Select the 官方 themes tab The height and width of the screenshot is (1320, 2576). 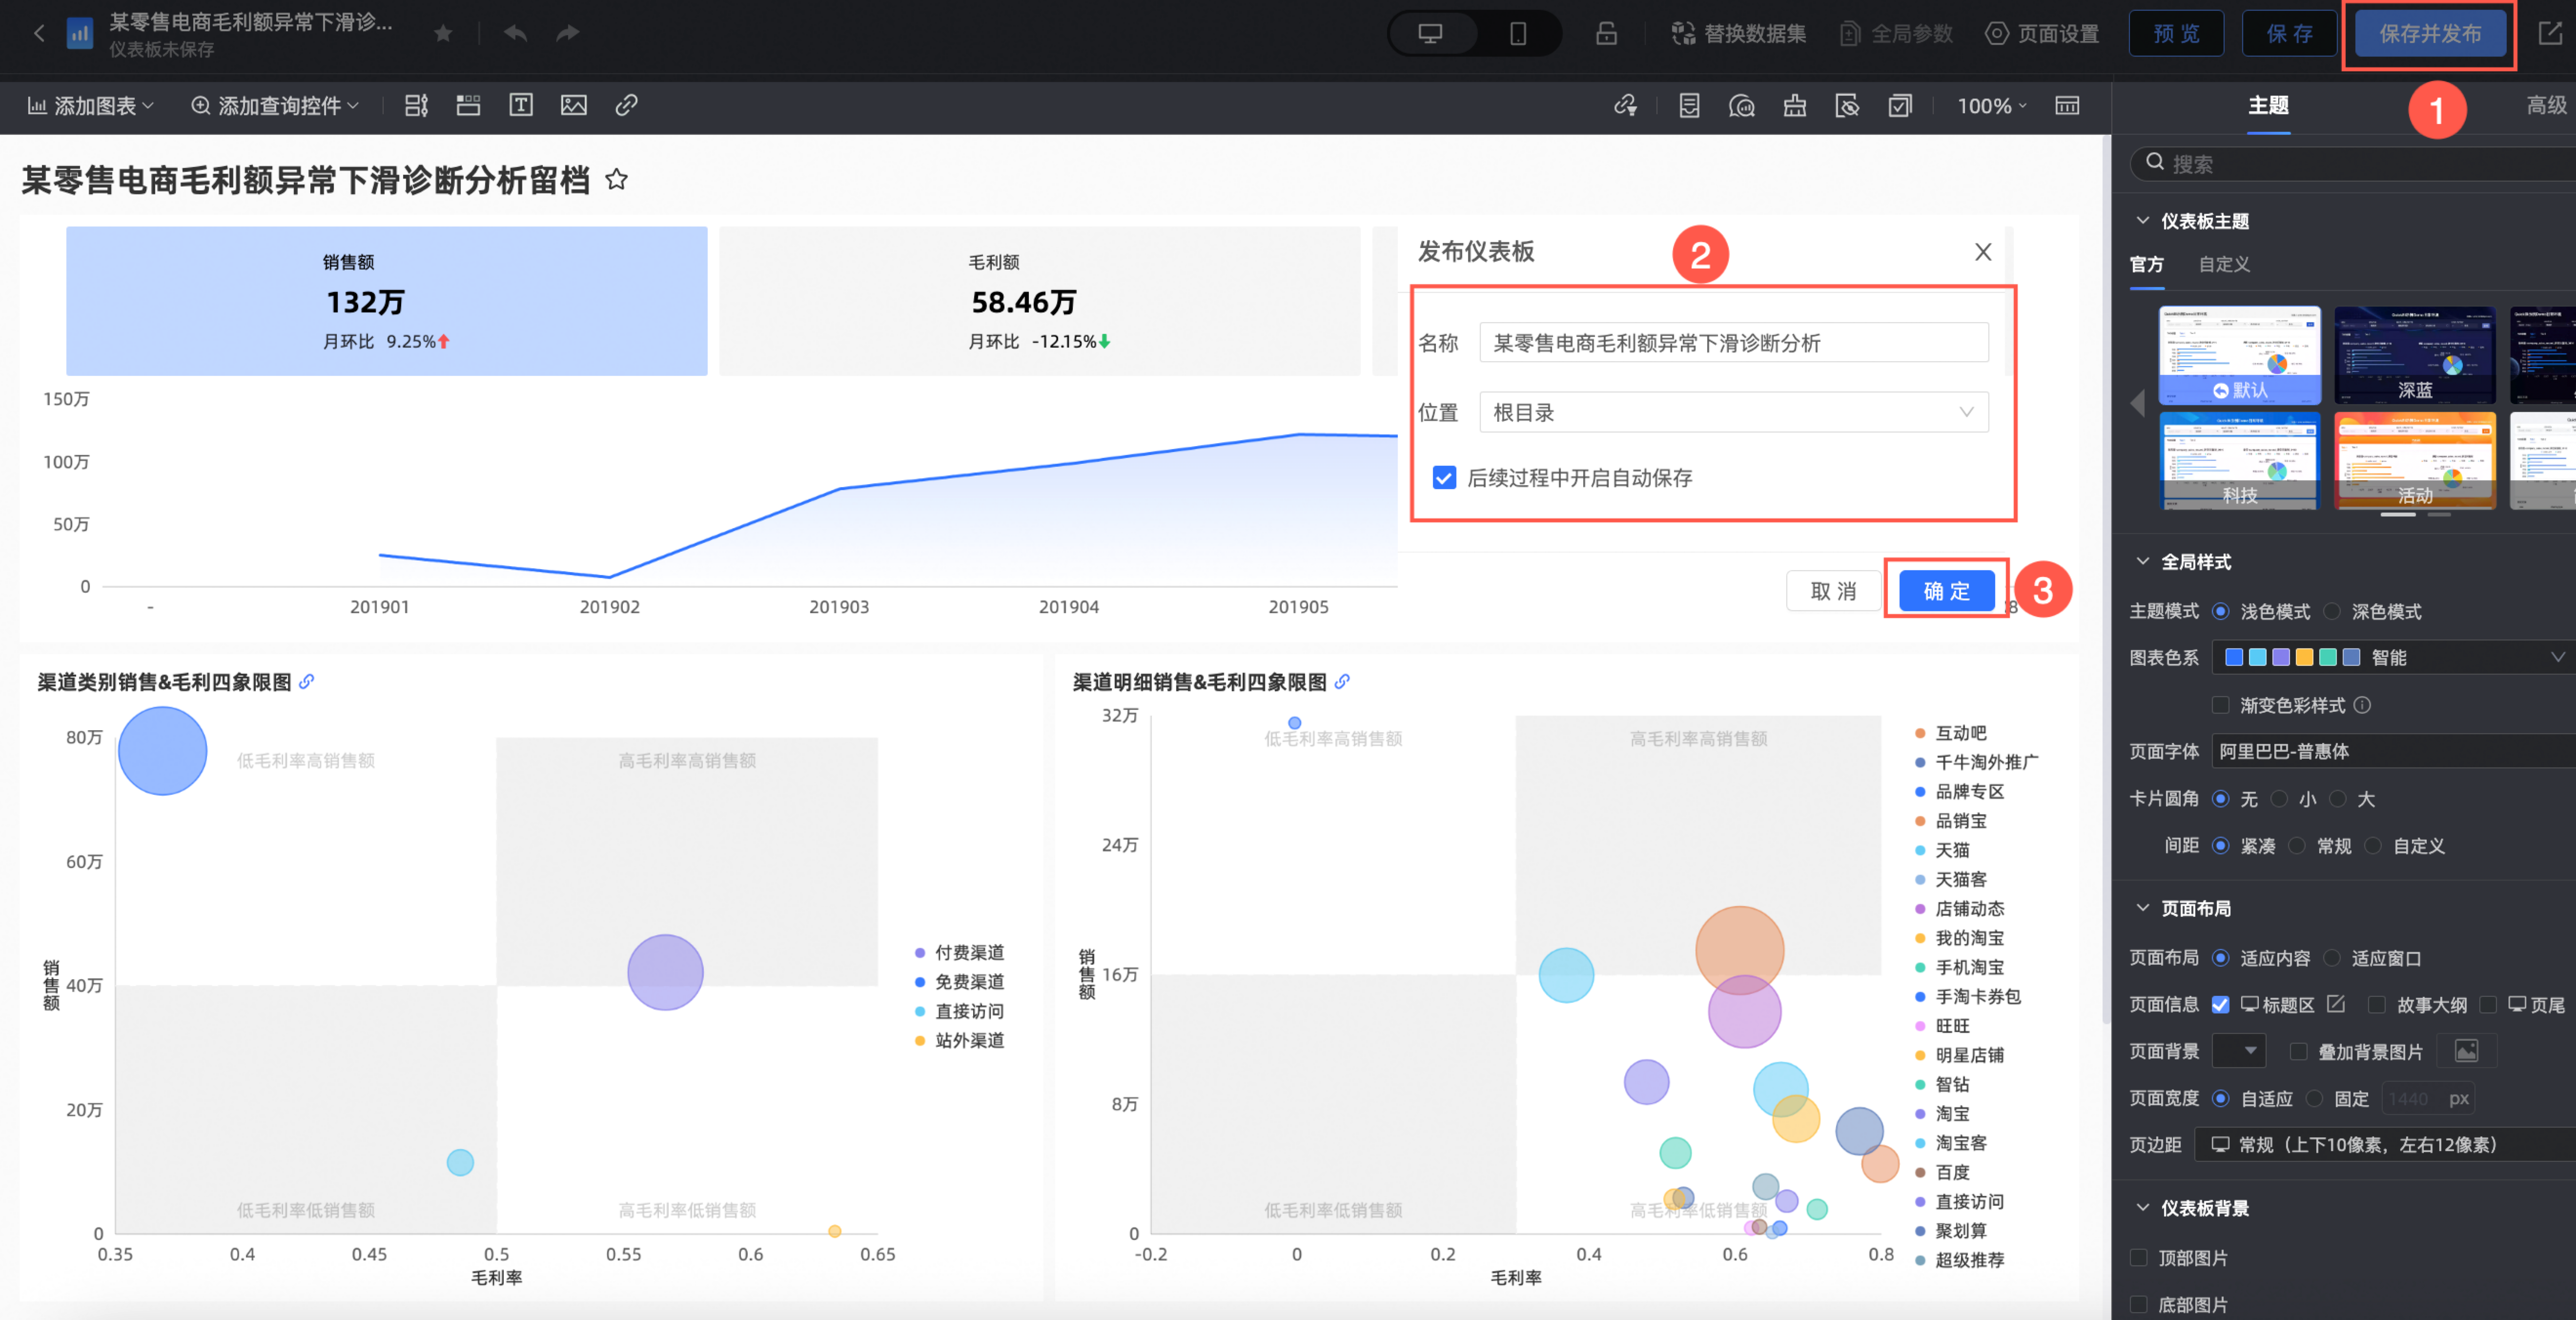tap(2146, 264)
